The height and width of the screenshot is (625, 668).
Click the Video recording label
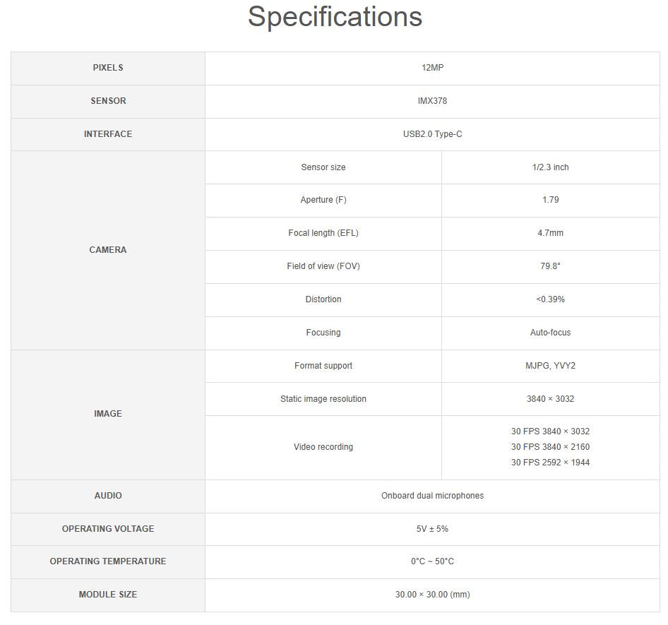pyautogui.click(x=323, y=447)
